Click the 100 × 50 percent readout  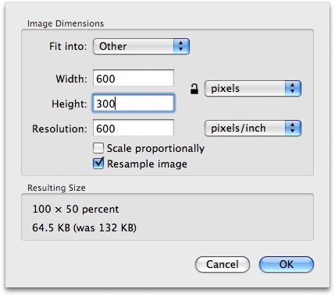[76, 209]
